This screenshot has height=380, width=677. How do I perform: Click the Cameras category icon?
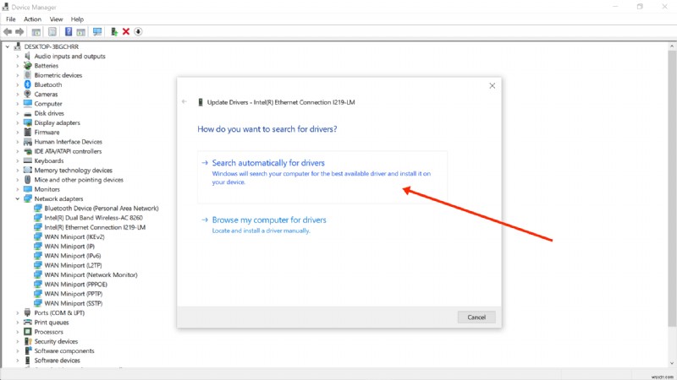tap(28, 94)
